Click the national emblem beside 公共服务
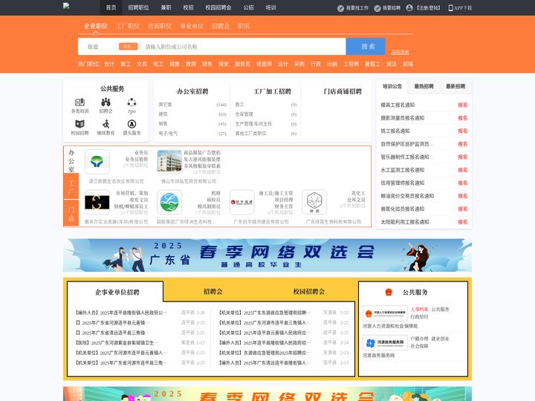 tap(389, 293)
